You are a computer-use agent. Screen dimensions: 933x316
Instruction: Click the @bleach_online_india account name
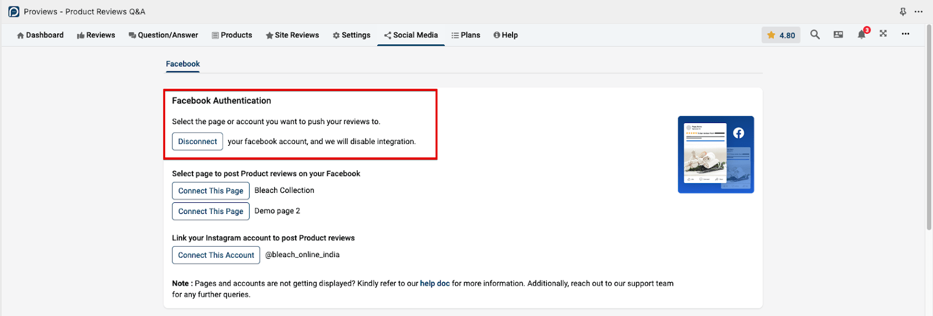[302, 255]
